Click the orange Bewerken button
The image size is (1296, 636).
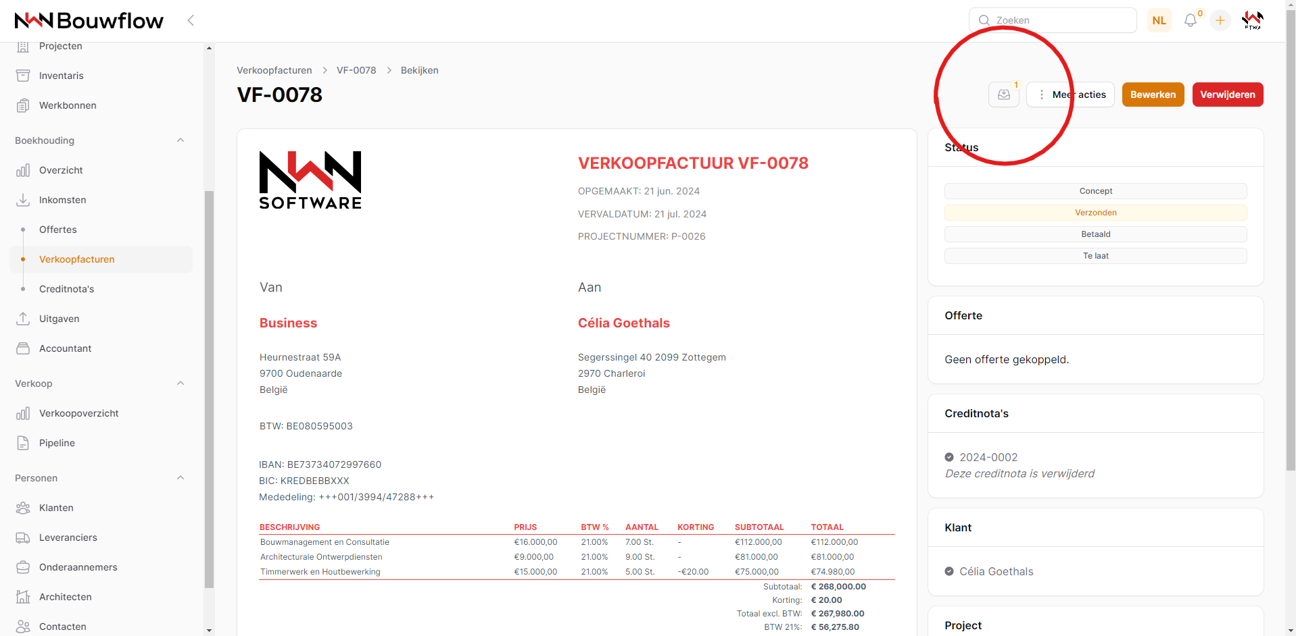pos(1153,95)
